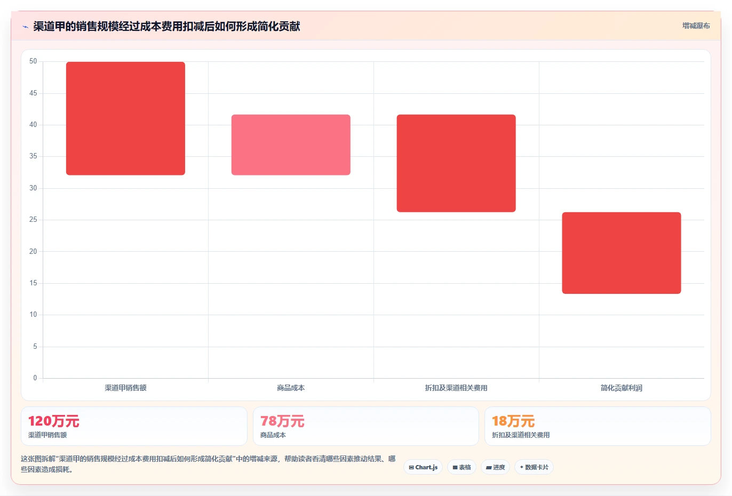
Task: Click the 渠道甲销售额 waterfall bar
Action: (x=125, y=118)
